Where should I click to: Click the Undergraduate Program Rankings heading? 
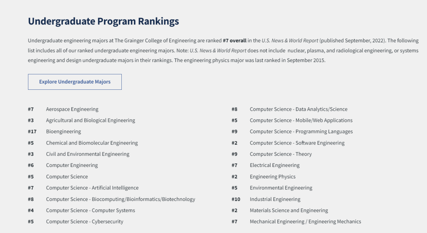[x=103, y=21]
